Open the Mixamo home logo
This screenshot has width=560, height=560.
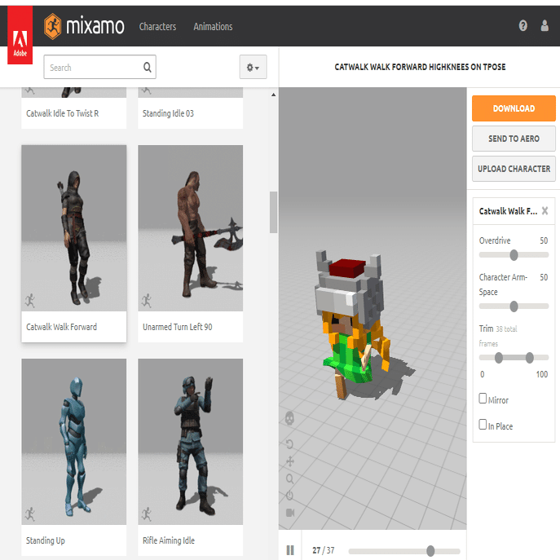pyautogui.click(x=84, y=26)
